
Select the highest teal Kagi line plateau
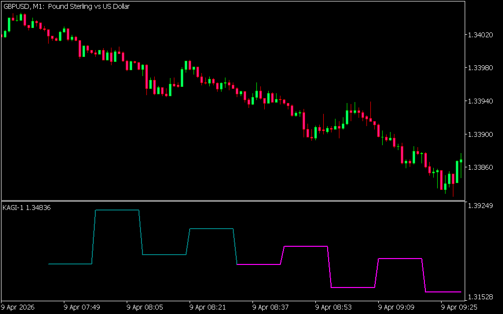coord(117,210)
